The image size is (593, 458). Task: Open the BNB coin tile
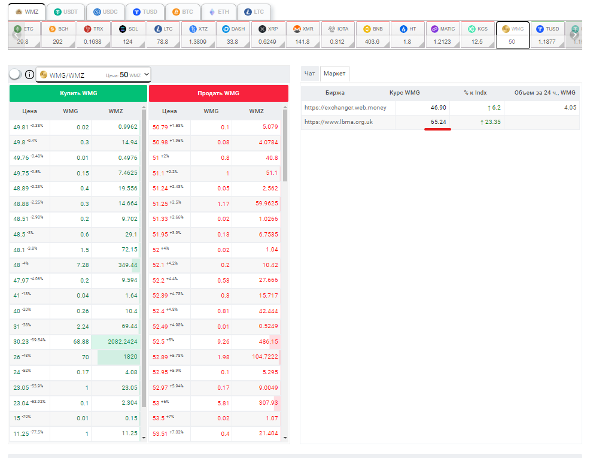(372, 35)
